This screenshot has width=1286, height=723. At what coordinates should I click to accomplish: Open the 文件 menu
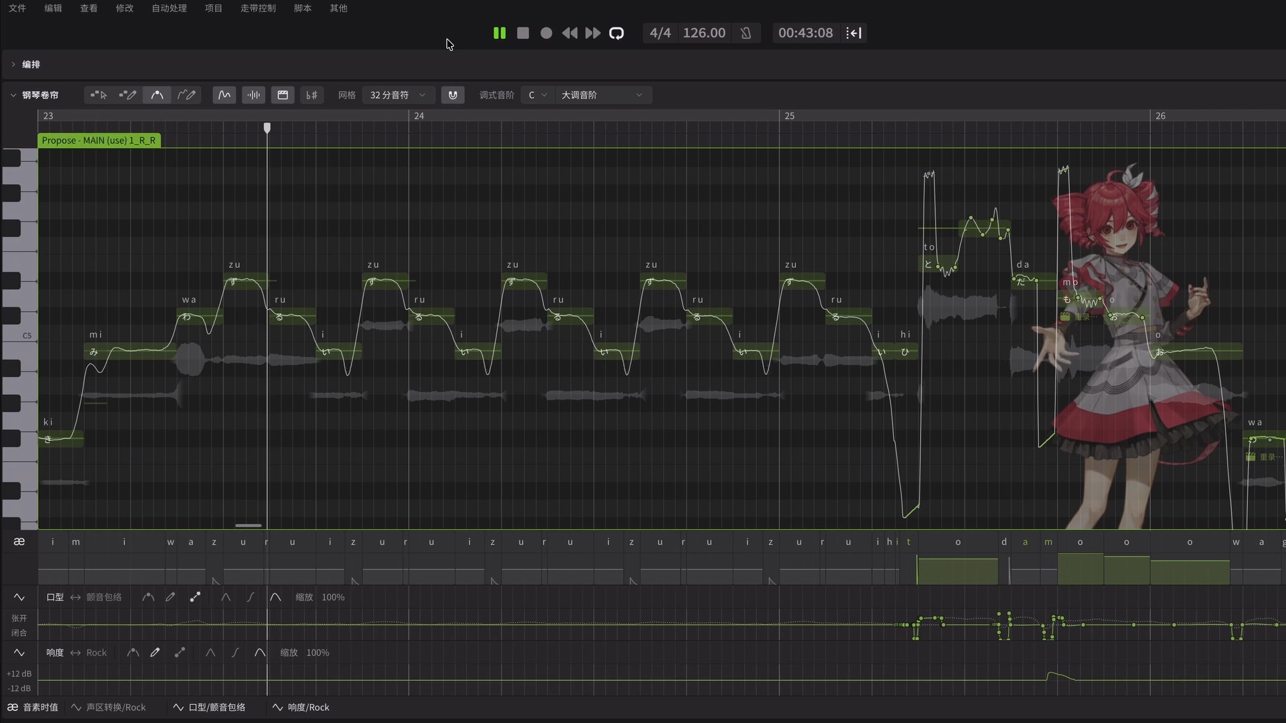(17, 8)
